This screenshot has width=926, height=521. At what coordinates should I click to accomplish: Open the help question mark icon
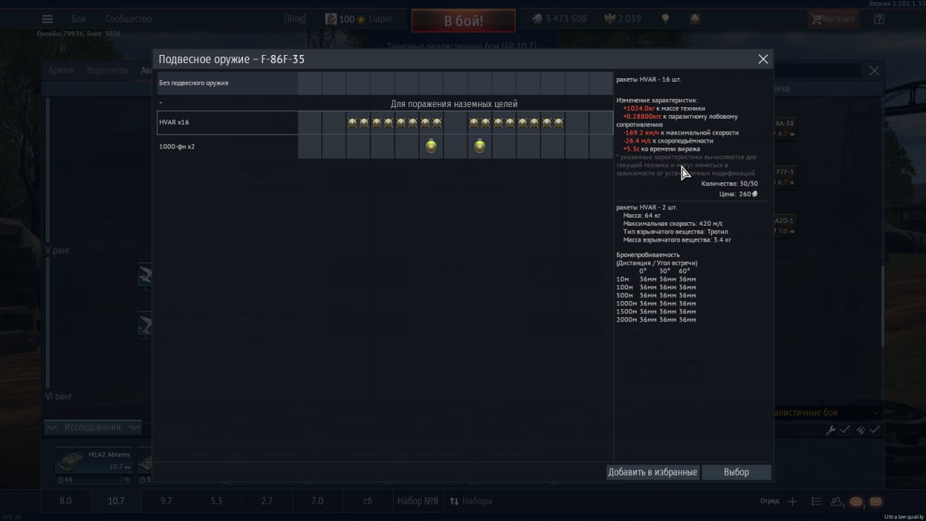pos(880,19)
